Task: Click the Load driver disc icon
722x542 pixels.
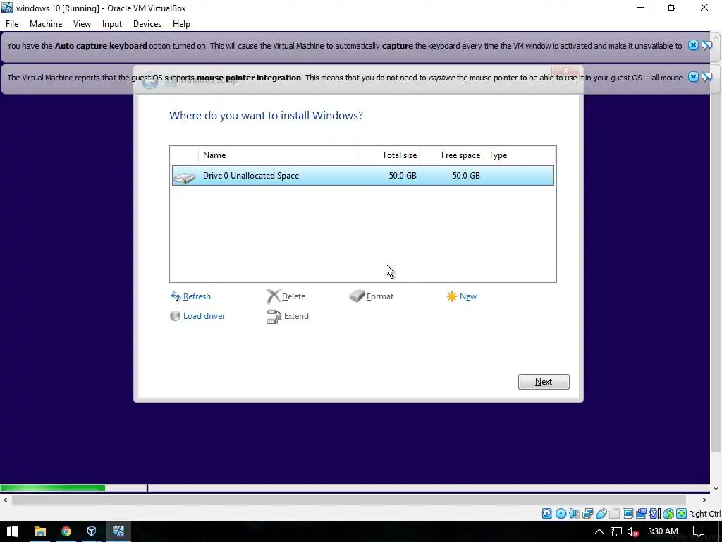Action: (175, 315)
